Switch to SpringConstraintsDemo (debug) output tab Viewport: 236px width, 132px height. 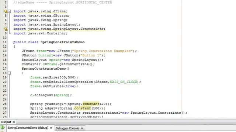pyautogui.click(x=28, y=128)
